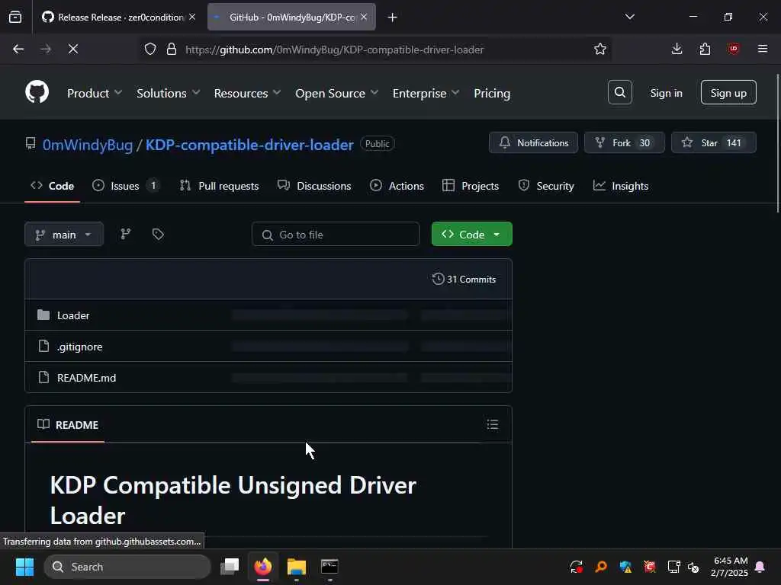The image size is (781, 585).
Task: Click the GitHub Octocat logo
Action: [37, 92]
